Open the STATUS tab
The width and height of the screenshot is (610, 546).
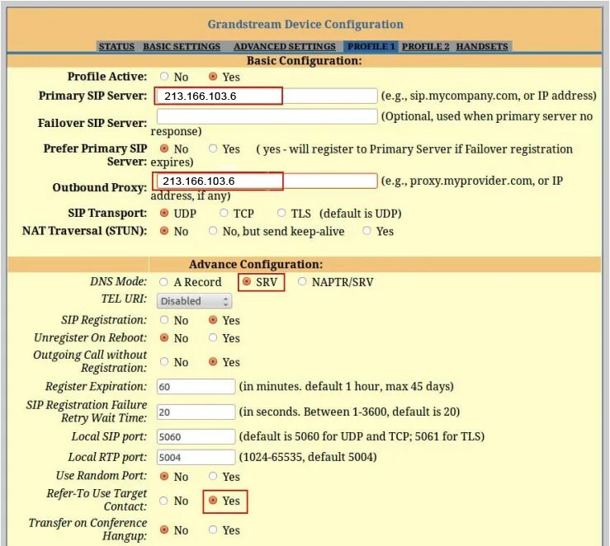click(116, 46)
